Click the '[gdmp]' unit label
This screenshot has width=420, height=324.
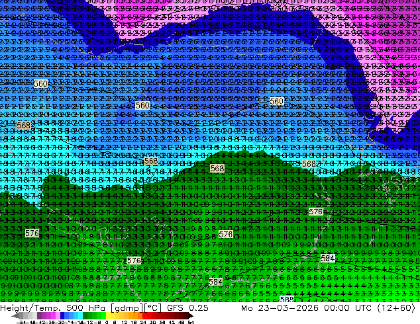point(127,308)
